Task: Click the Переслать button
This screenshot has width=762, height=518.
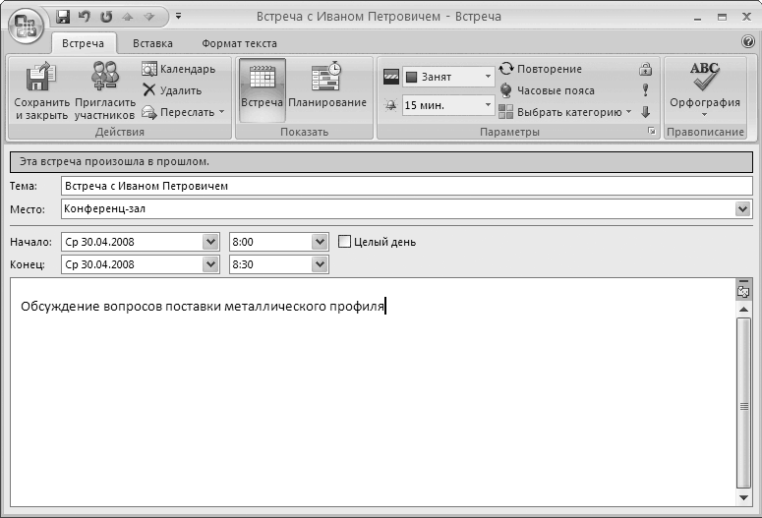Action: (184, 112)
